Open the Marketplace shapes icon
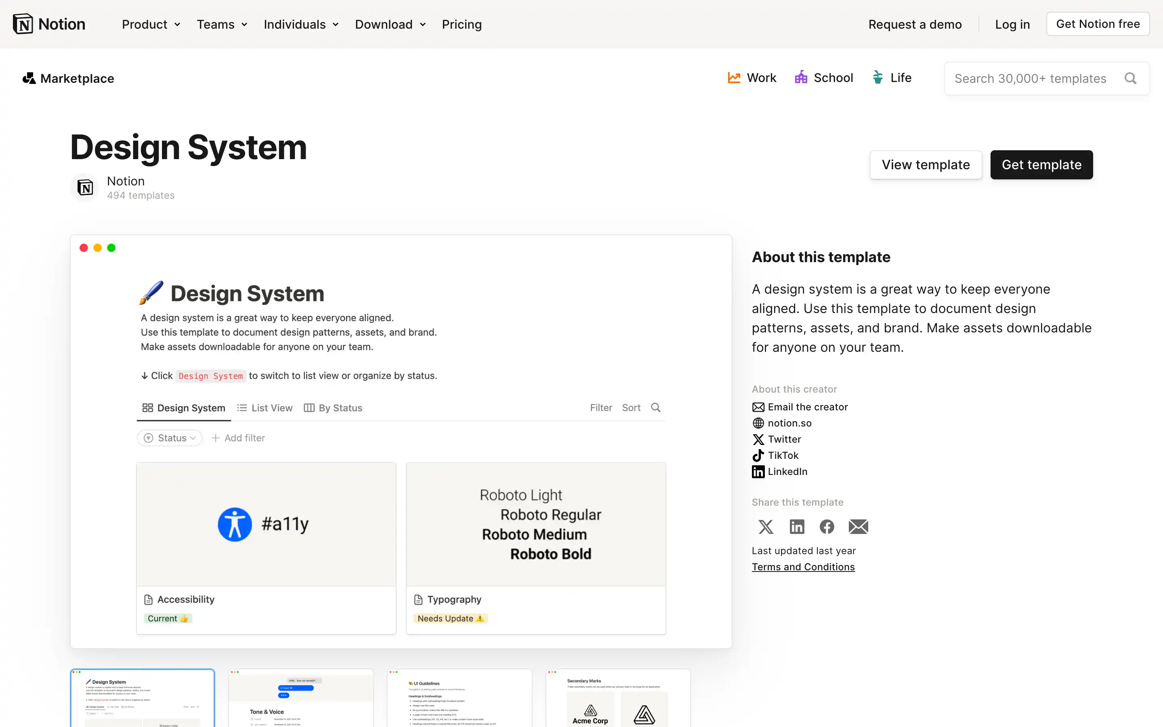1163x727 pixels. tap(29, 78)
